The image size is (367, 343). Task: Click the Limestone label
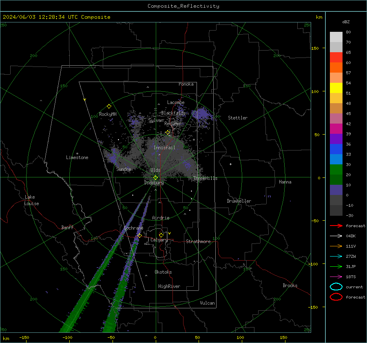coord(77,157)
